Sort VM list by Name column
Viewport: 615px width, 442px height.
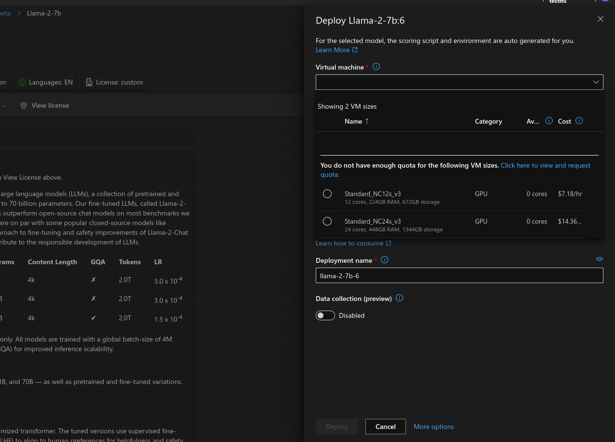pyautogui.click(x=357, y=121)
